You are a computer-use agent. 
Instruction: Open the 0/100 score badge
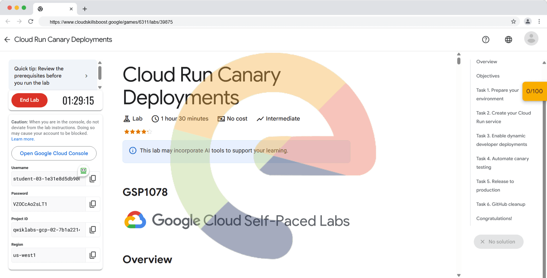point(534,91)
